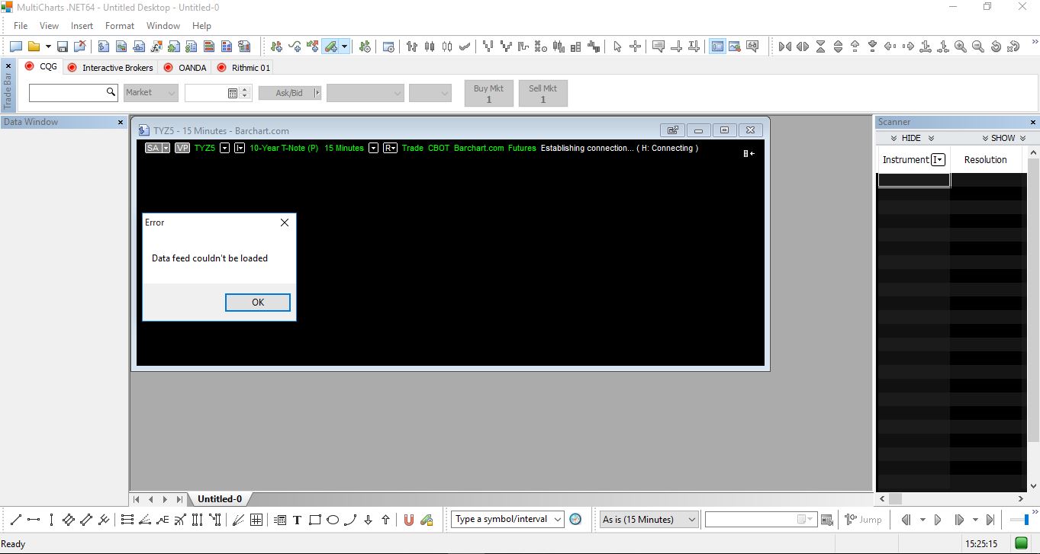Open the dropdown arrow beside Open folder
Screen dimensions: 1040x554
pyautogui.click(x=48, y=46)
